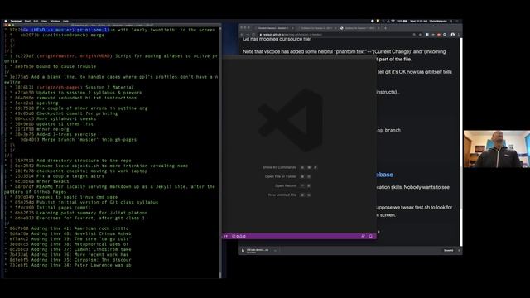Open the View menu in the menu bar

(x=44, y=21)
